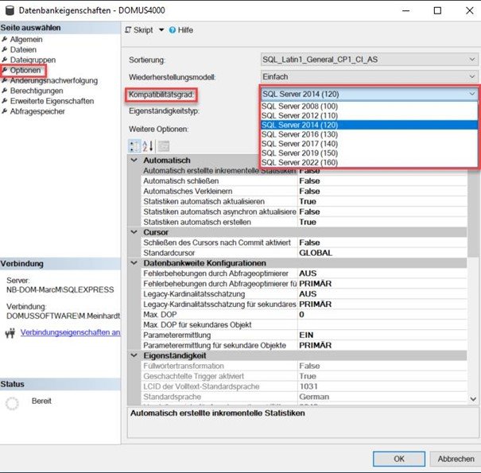Image resolution: width=481 pixels, height=473 pixels.
Task: Open the Wiederherstellungsmodell combo box
Action: [x=369, y=76]
